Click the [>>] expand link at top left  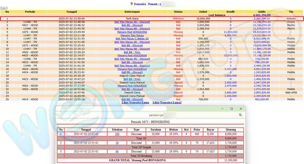point(4,8)
